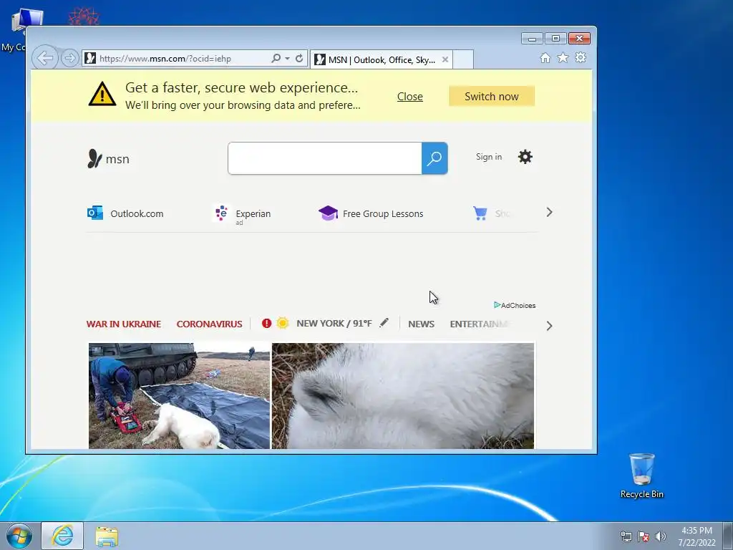This screenshot has height=550, width=733.
Task: Click the sunny weather icon
Action: [282, 323]
